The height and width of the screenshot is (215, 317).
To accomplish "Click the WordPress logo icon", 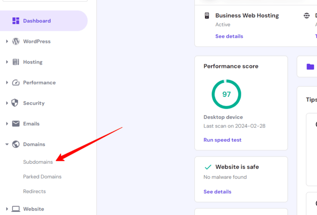I will tap(16, 41).
